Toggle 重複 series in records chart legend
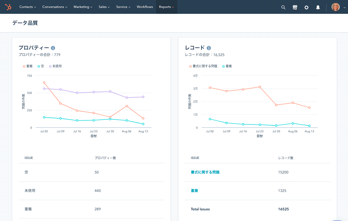Image resolution: width=348 pixels, height=221 pixels. 227,66
